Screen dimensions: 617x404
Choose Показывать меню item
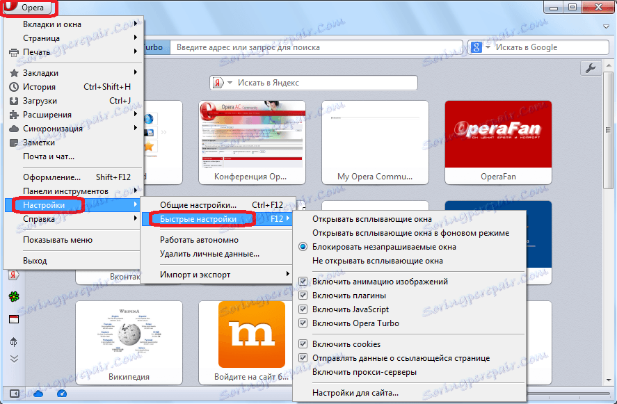pyautogui.click(x=73, y=240)
